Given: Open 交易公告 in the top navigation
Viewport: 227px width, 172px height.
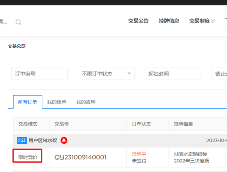Looking at the screenshot, I should pos(138,21).
